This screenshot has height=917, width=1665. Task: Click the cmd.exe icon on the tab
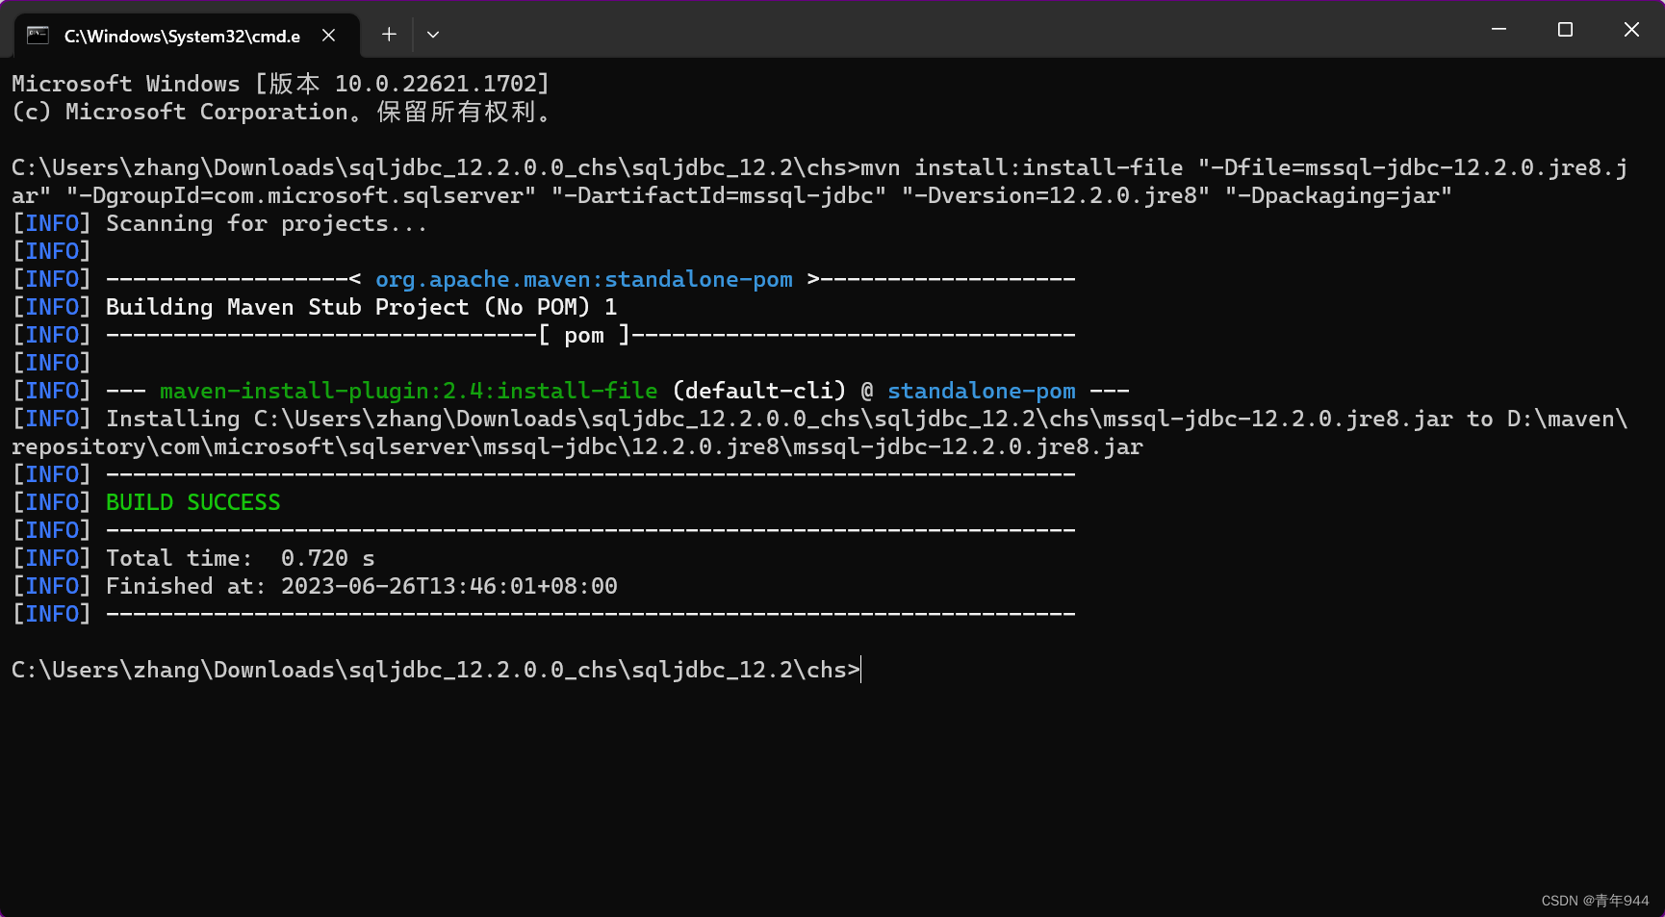click(37, 35)
